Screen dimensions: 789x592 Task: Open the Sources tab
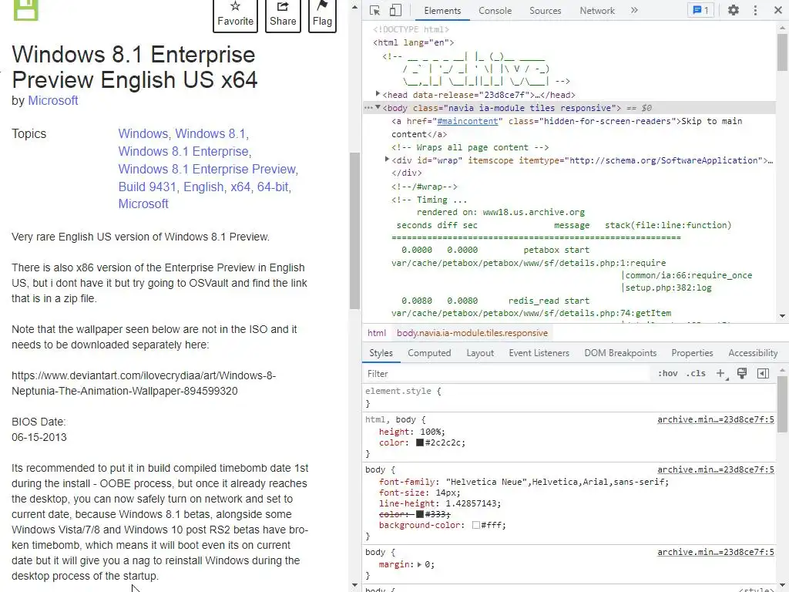[545, 11]
